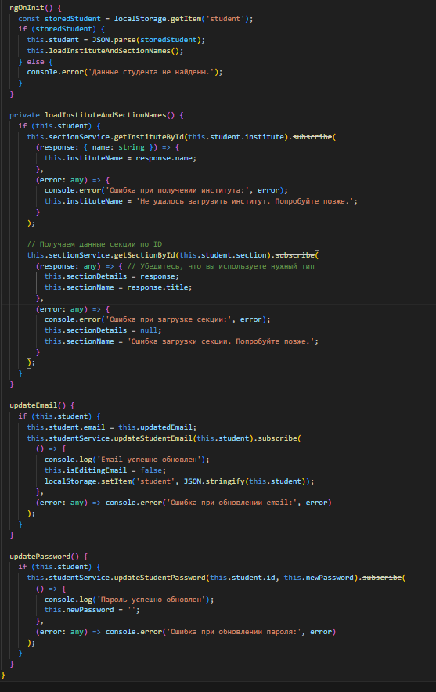The image size is (436, 692).
Task: Click 'Email успешно обновлен' string
Action: pyautogui.click(x=149, y=460)
